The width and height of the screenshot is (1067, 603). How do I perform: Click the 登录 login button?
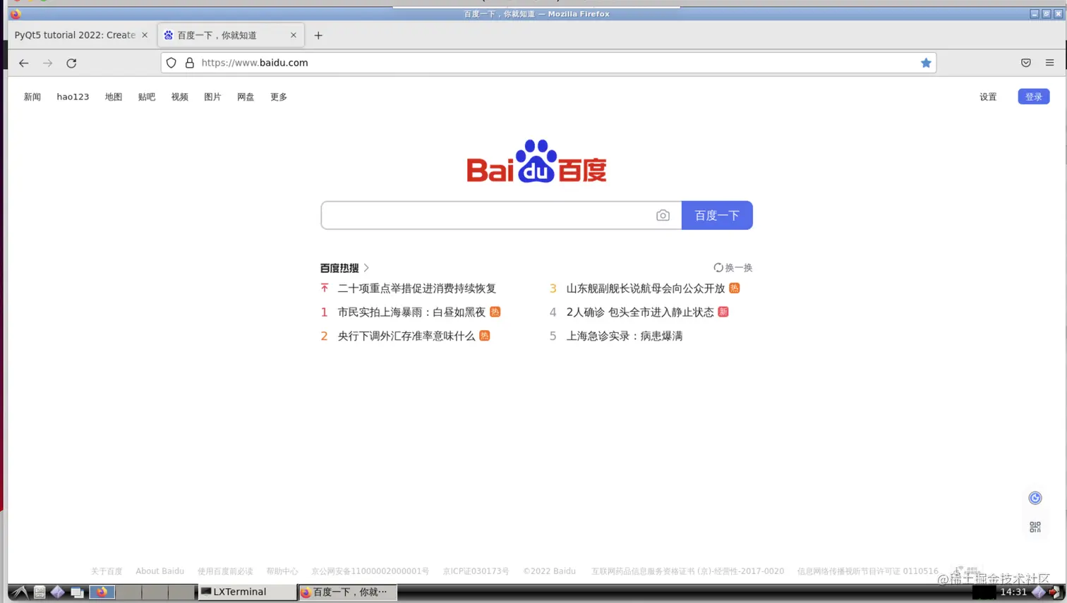[1032, 97]
